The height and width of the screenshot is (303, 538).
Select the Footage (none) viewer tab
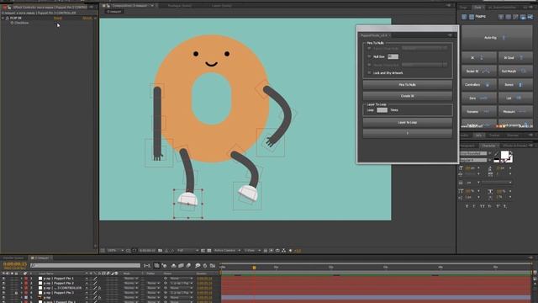tap(180, 6)
